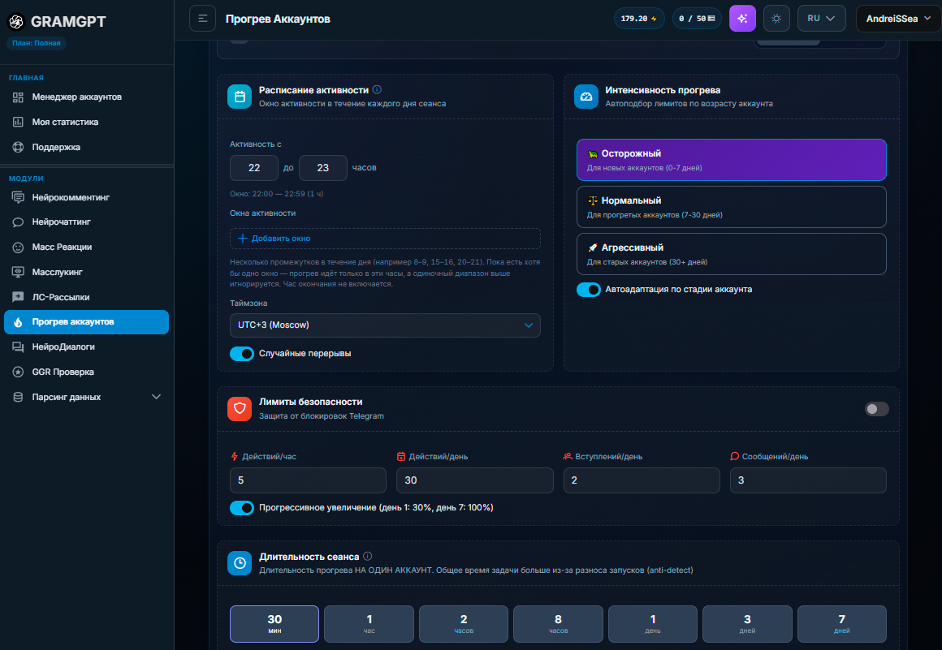This screenshot has width=942, height=650.
Task: Open the Нейрокомментинг module
Action: tap(87, 197)
